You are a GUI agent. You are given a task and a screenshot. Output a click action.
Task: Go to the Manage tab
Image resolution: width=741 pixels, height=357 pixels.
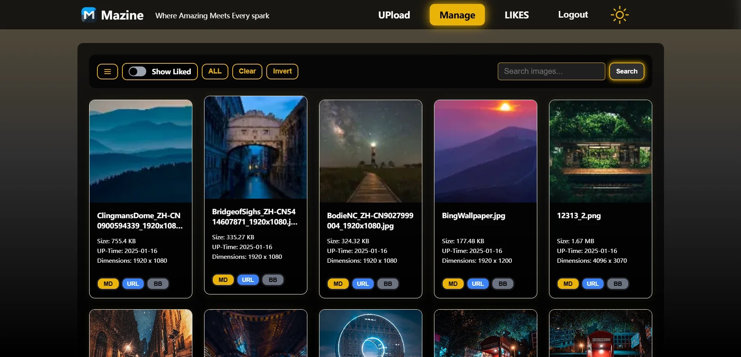pyautogui.click(x=457, y=15)
